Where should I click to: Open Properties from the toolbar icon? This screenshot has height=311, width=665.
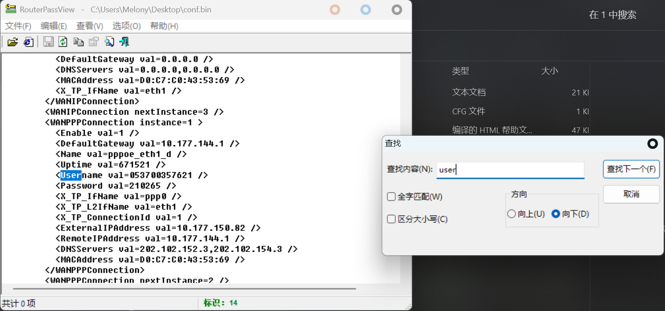click(94, 42)
